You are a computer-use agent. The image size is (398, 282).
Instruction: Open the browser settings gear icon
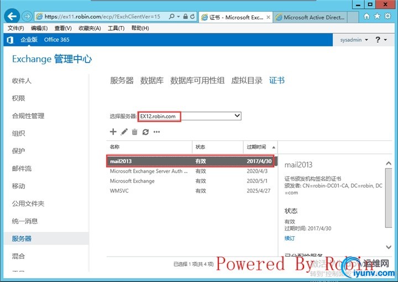387,16
